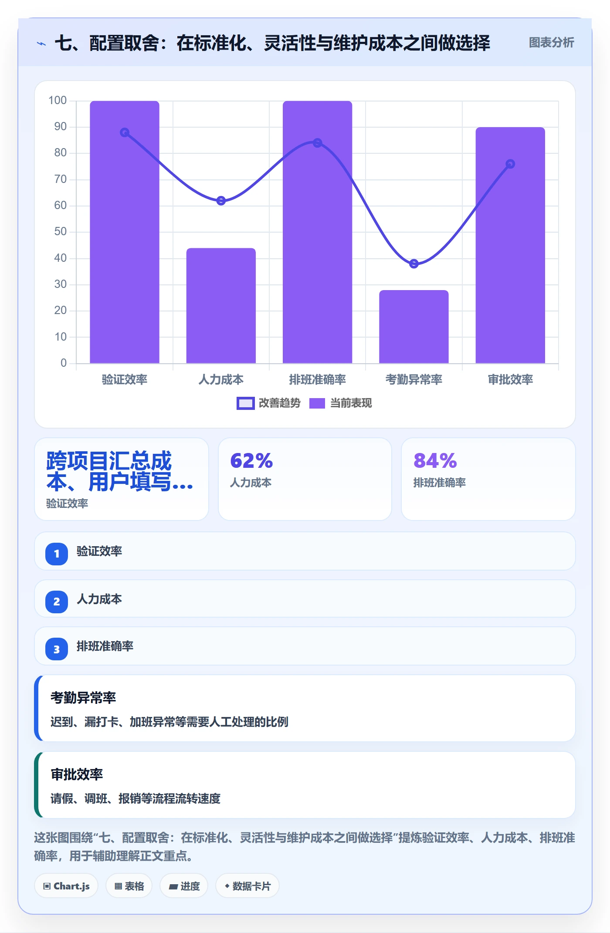The height and width of the screenshot is (933, 610).
Task: Click the lightning icon beside the title
Action: (x=41, y=43)
